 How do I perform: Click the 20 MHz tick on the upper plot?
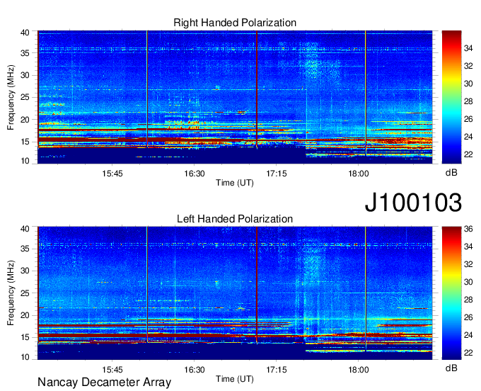tap(25, 120)
